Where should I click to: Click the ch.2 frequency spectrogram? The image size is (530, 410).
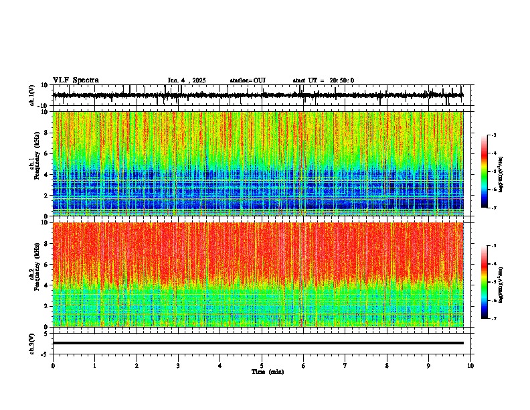(258, 275)
